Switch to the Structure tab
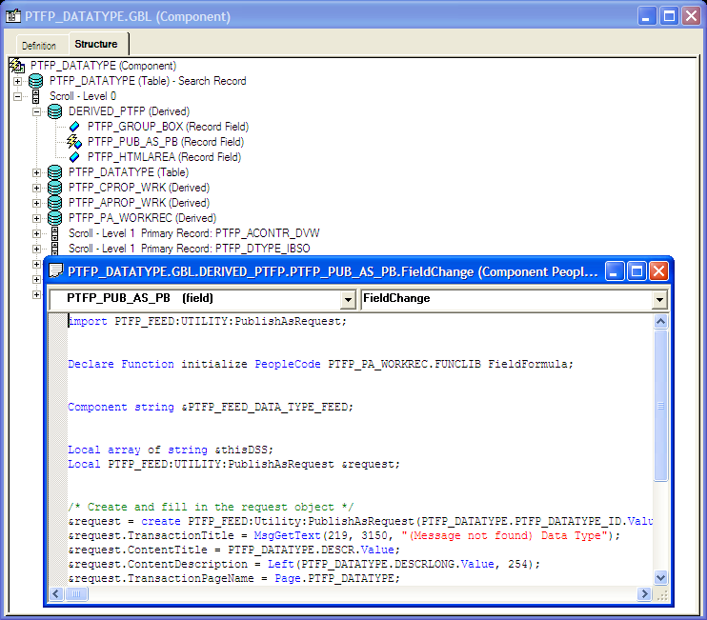 coord(96,44)
